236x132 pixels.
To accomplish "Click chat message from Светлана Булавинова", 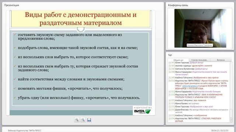I will 188,69.
